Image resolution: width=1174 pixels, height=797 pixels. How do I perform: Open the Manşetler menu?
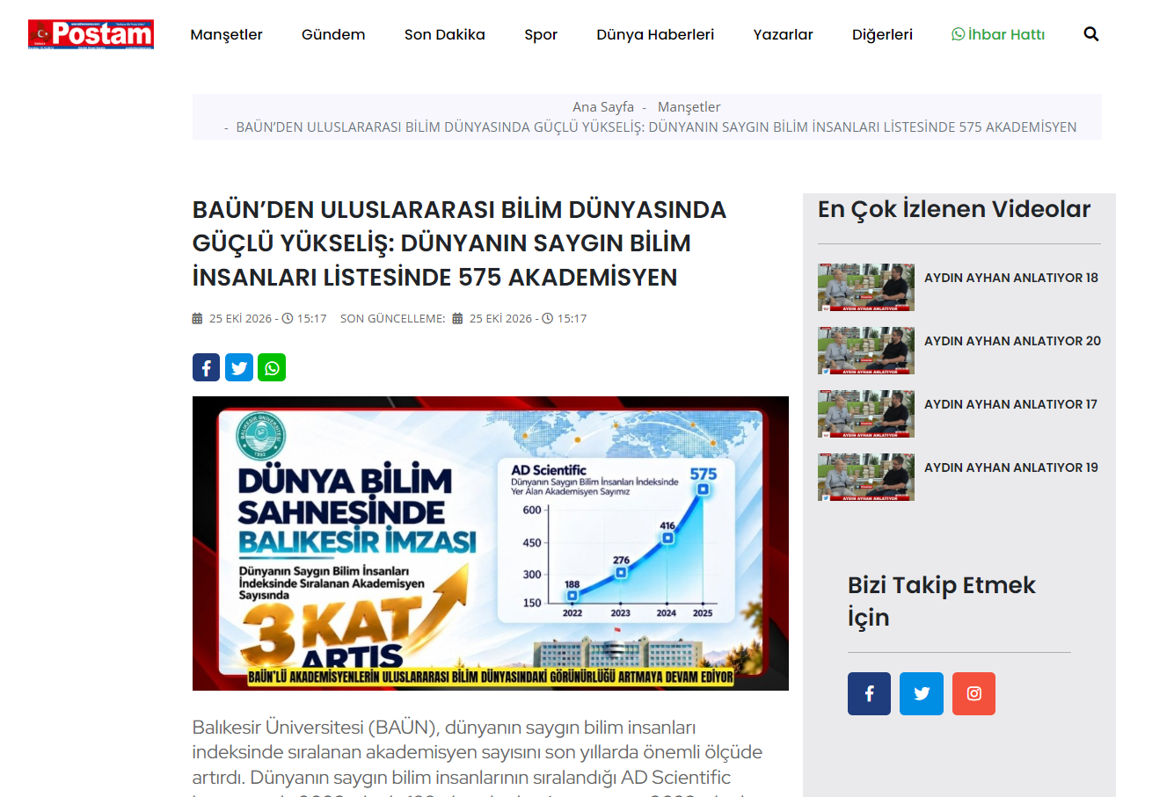point(227,34)
